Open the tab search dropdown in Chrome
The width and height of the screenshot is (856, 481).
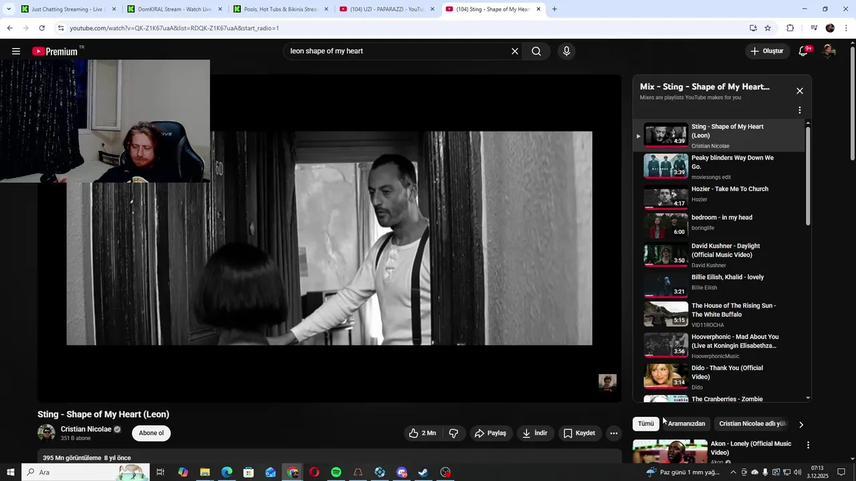tap(9, 9)
